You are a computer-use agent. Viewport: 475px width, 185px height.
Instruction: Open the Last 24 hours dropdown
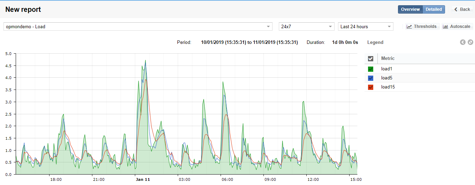click(366, 26)
